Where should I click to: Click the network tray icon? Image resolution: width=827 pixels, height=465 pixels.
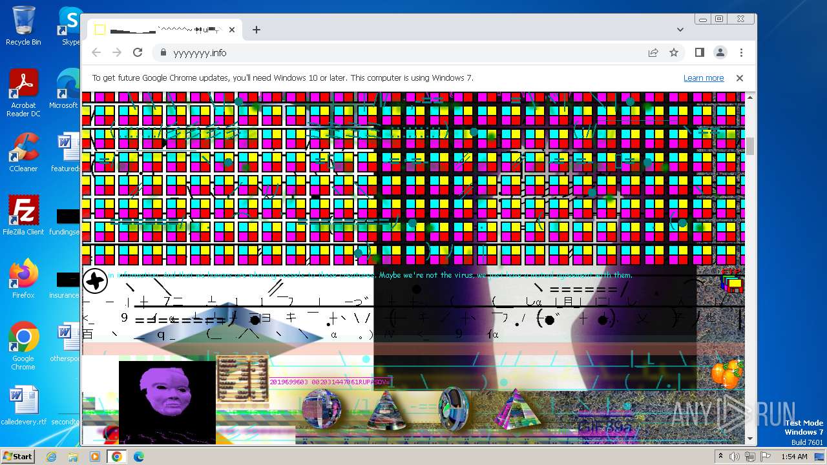coord(749,457)
